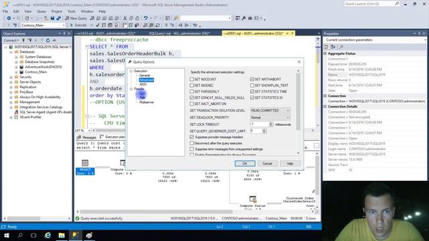This screenshot has width=429, height=241.
Task: Click the New Query toolbar button
Action: pyautogui.click(x=76, y=18)
